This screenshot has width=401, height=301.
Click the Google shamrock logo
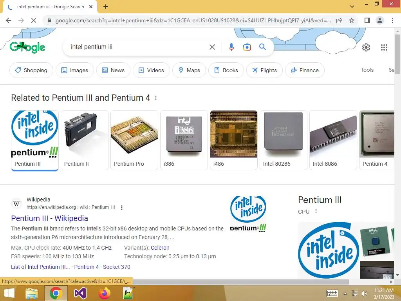27,47
